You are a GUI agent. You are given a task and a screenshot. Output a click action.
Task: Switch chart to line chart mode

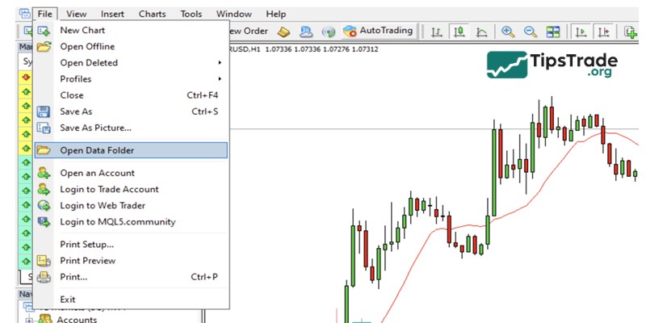pyautogui.click(x=481, y=31)
